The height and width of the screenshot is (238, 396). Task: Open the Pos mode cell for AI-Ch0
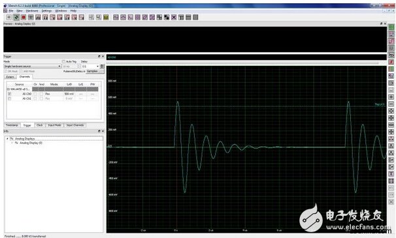pyautogui.click(x=54, y=93)
